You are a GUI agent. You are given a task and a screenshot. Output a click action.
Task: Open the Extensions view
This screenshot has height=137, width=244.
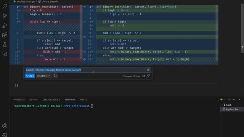(5, 35)
